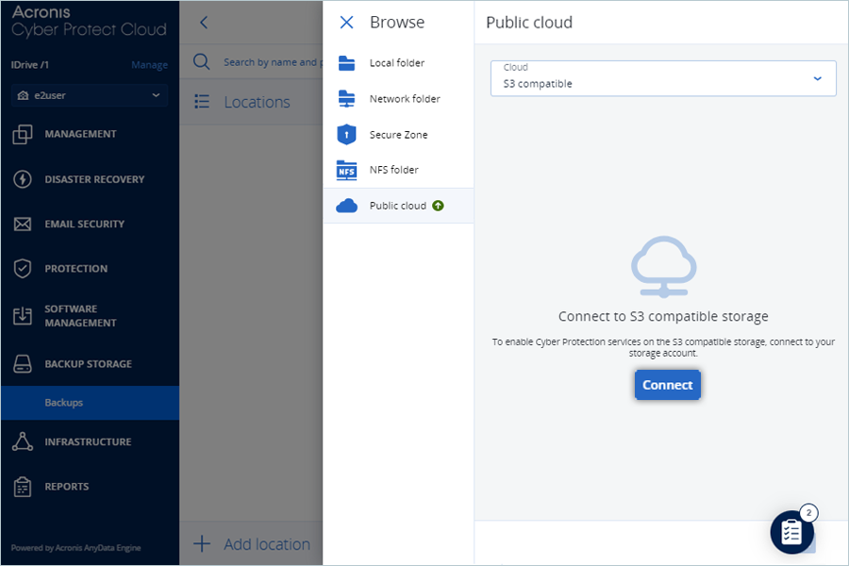Viewport: 849px width, 566px height.
Task: Open the INFRASTRUCTURE section
Action: tap(89, 442)
